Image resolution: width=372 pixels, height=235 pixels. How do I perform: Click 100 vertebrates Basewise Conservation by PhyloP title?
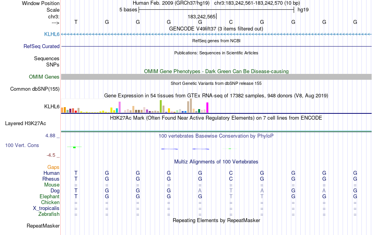click(x=216, y=136)
